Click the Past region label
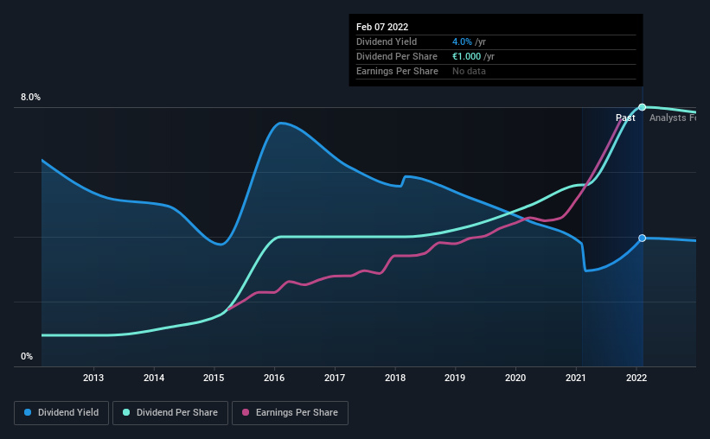Screen dimensions: 710x439 625,118
